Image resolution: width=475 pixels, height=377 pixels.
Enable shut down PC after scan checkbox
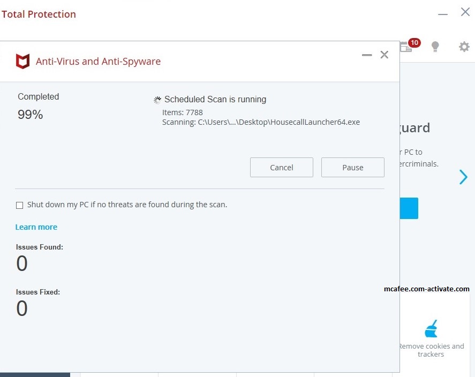[19, 205]
